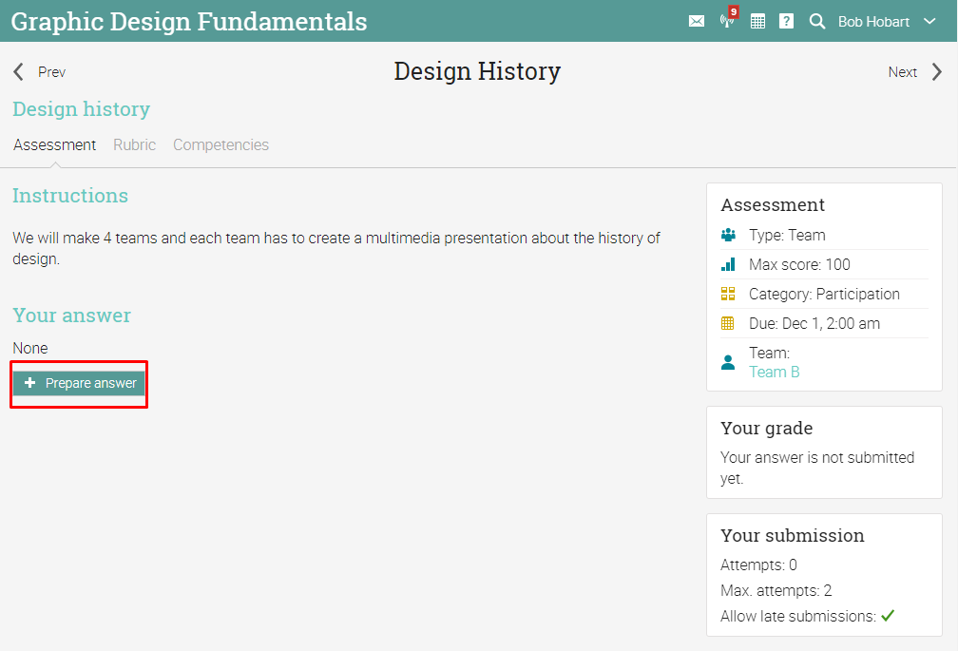Open notifications showing 9 badge
Viewport: 958px width, 651px height.
pyautogui.click(x=728, y=20)
